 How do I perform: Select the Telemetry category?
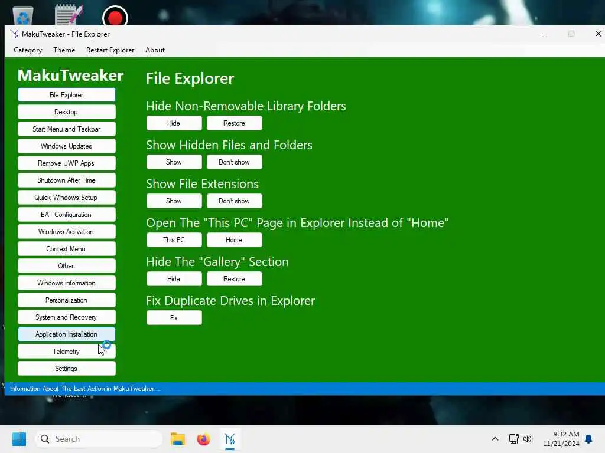point(66,352)
